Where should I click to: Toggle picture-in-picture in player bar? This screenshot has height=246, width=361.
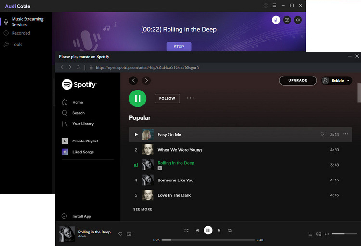click(x=129, y=234)
